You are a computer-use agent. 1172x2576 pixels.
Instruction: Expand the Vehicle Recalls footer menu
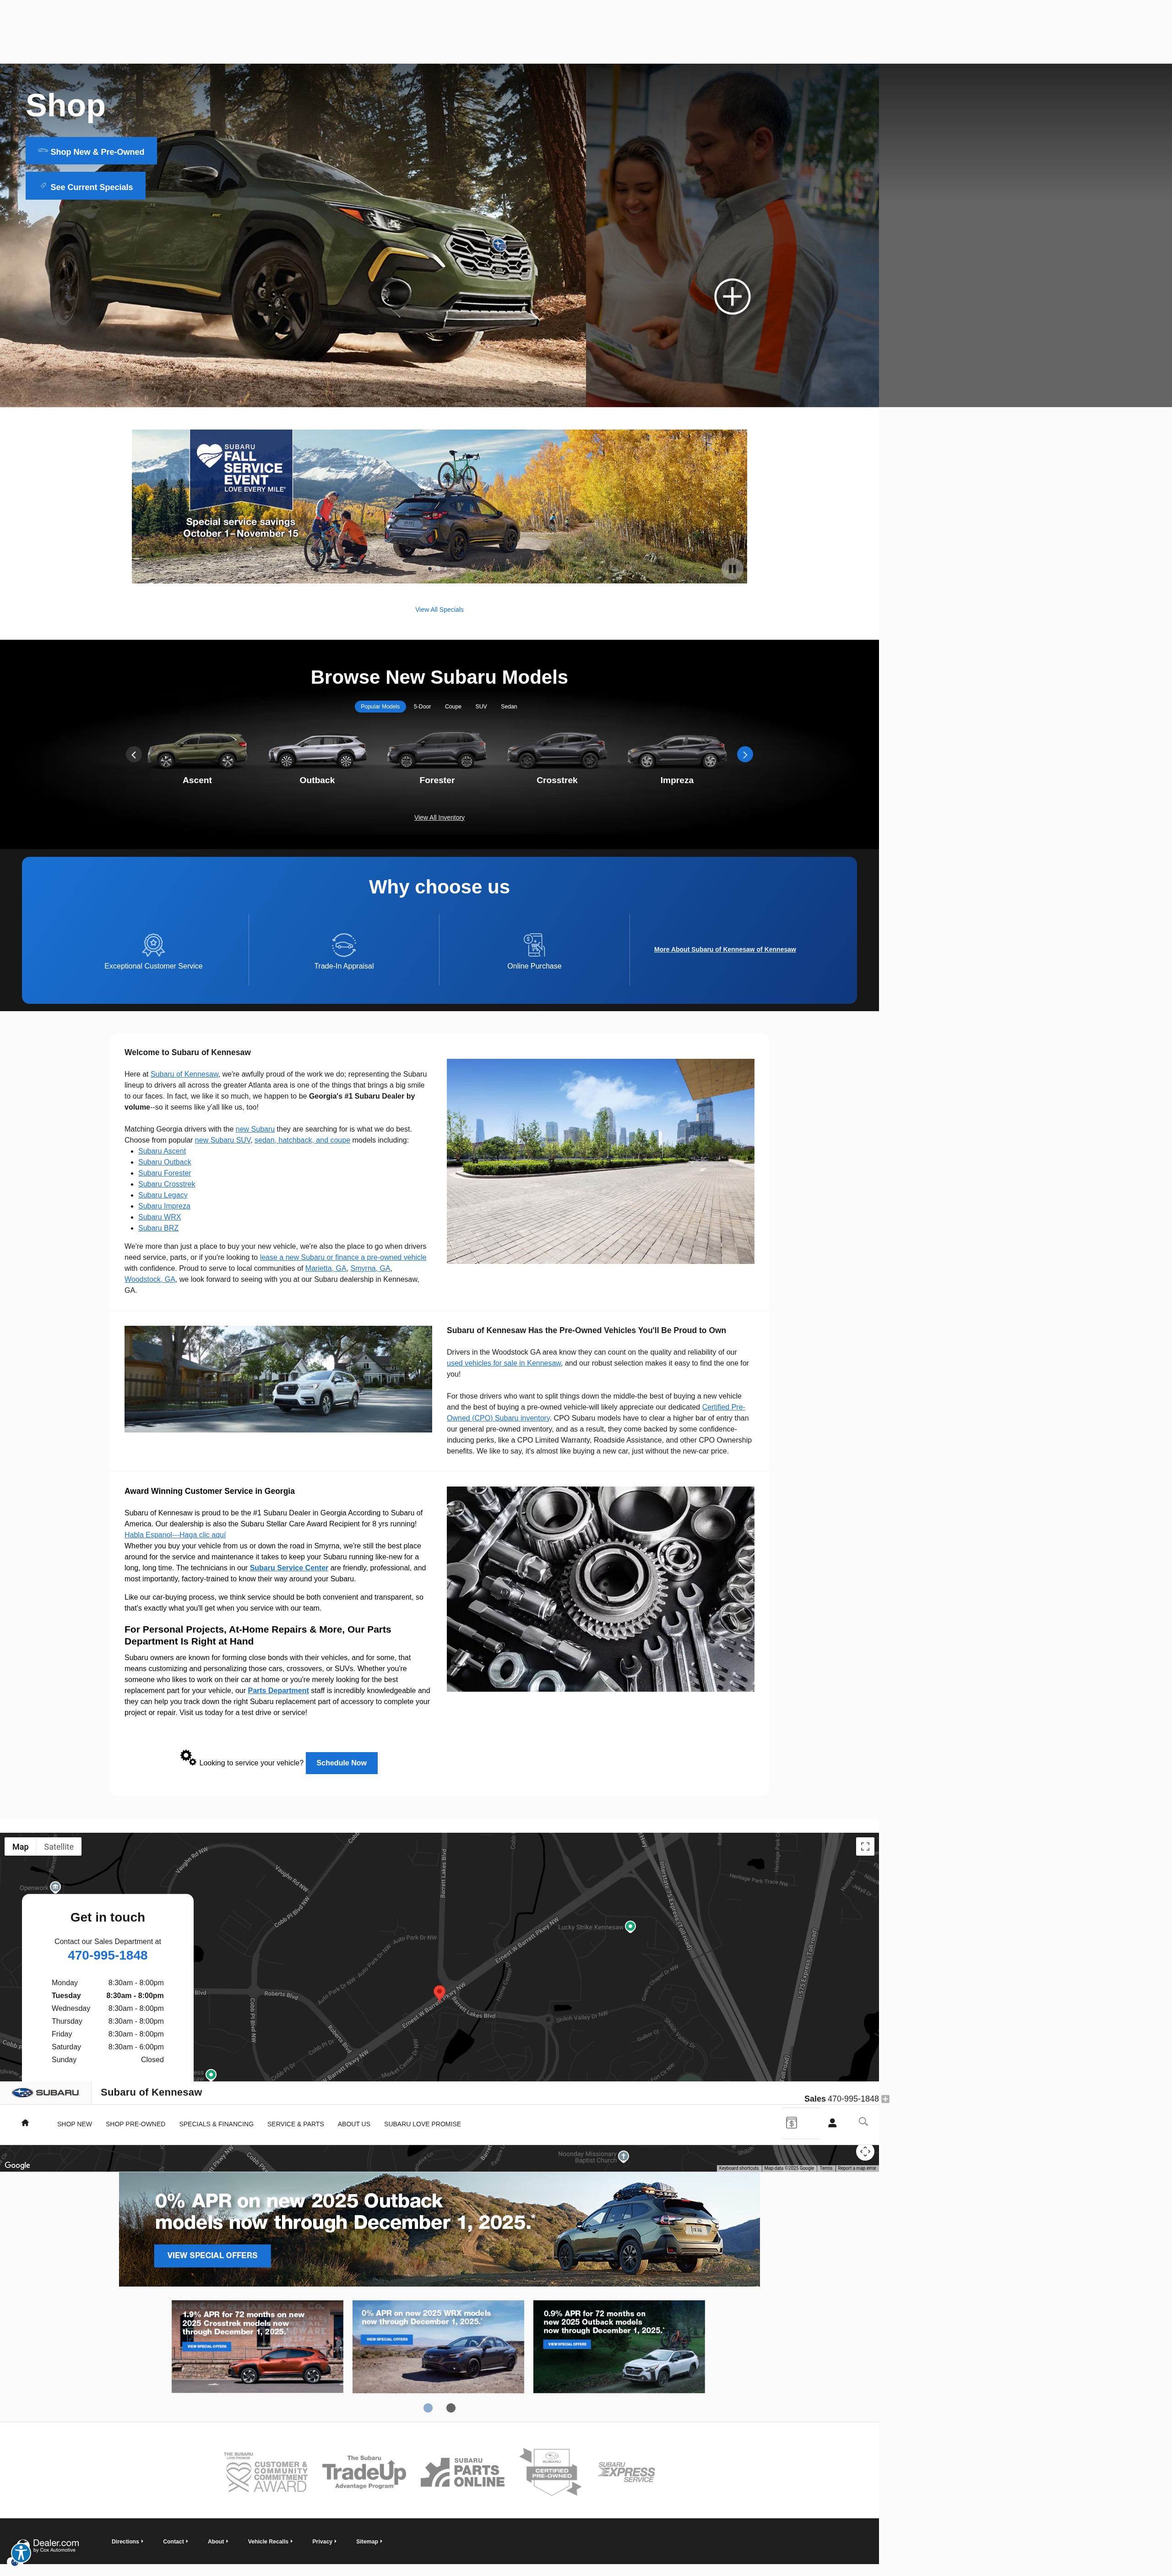[x=270, y=2541]
